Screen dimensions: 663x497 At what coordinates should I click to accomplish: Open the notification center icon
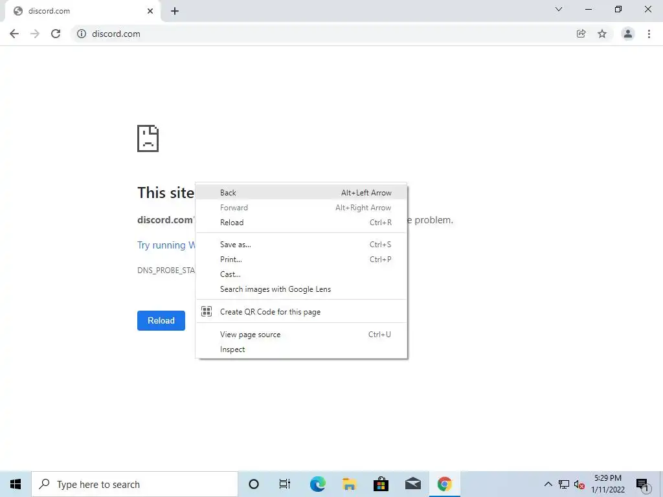(x=642, y=485)
